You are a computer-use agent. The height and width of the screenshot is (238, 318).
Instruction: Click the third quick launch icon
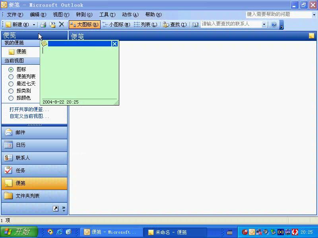(68, 232)
